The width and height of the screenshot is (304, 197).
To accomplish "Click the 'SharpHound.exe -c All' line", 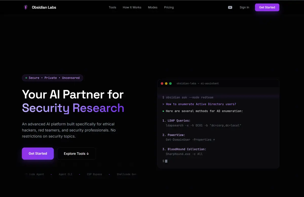I will pos(184,154).
